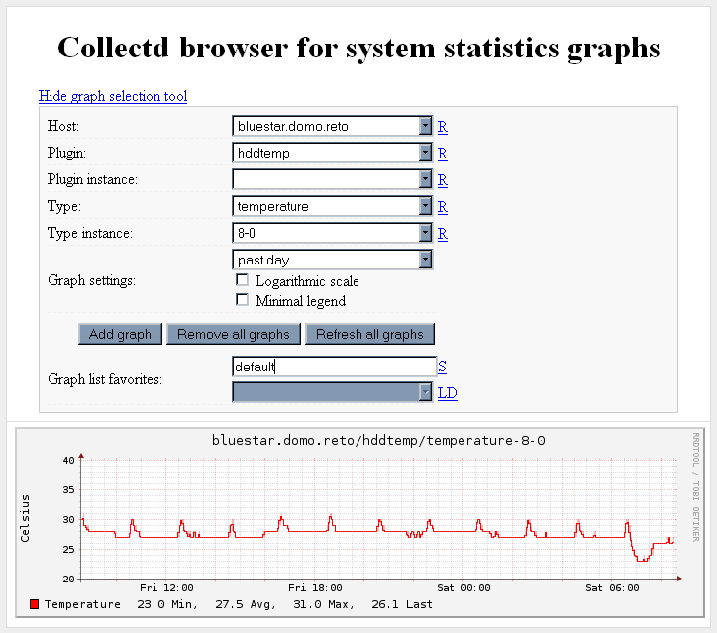Click the Hide graph selection tool link
The height and width of the screenshot is (633, 717).
[x=113, y=96]
